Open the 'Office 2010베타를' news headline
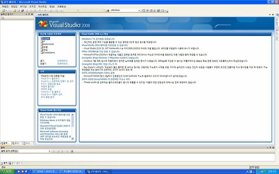 (x=101, y=51)
